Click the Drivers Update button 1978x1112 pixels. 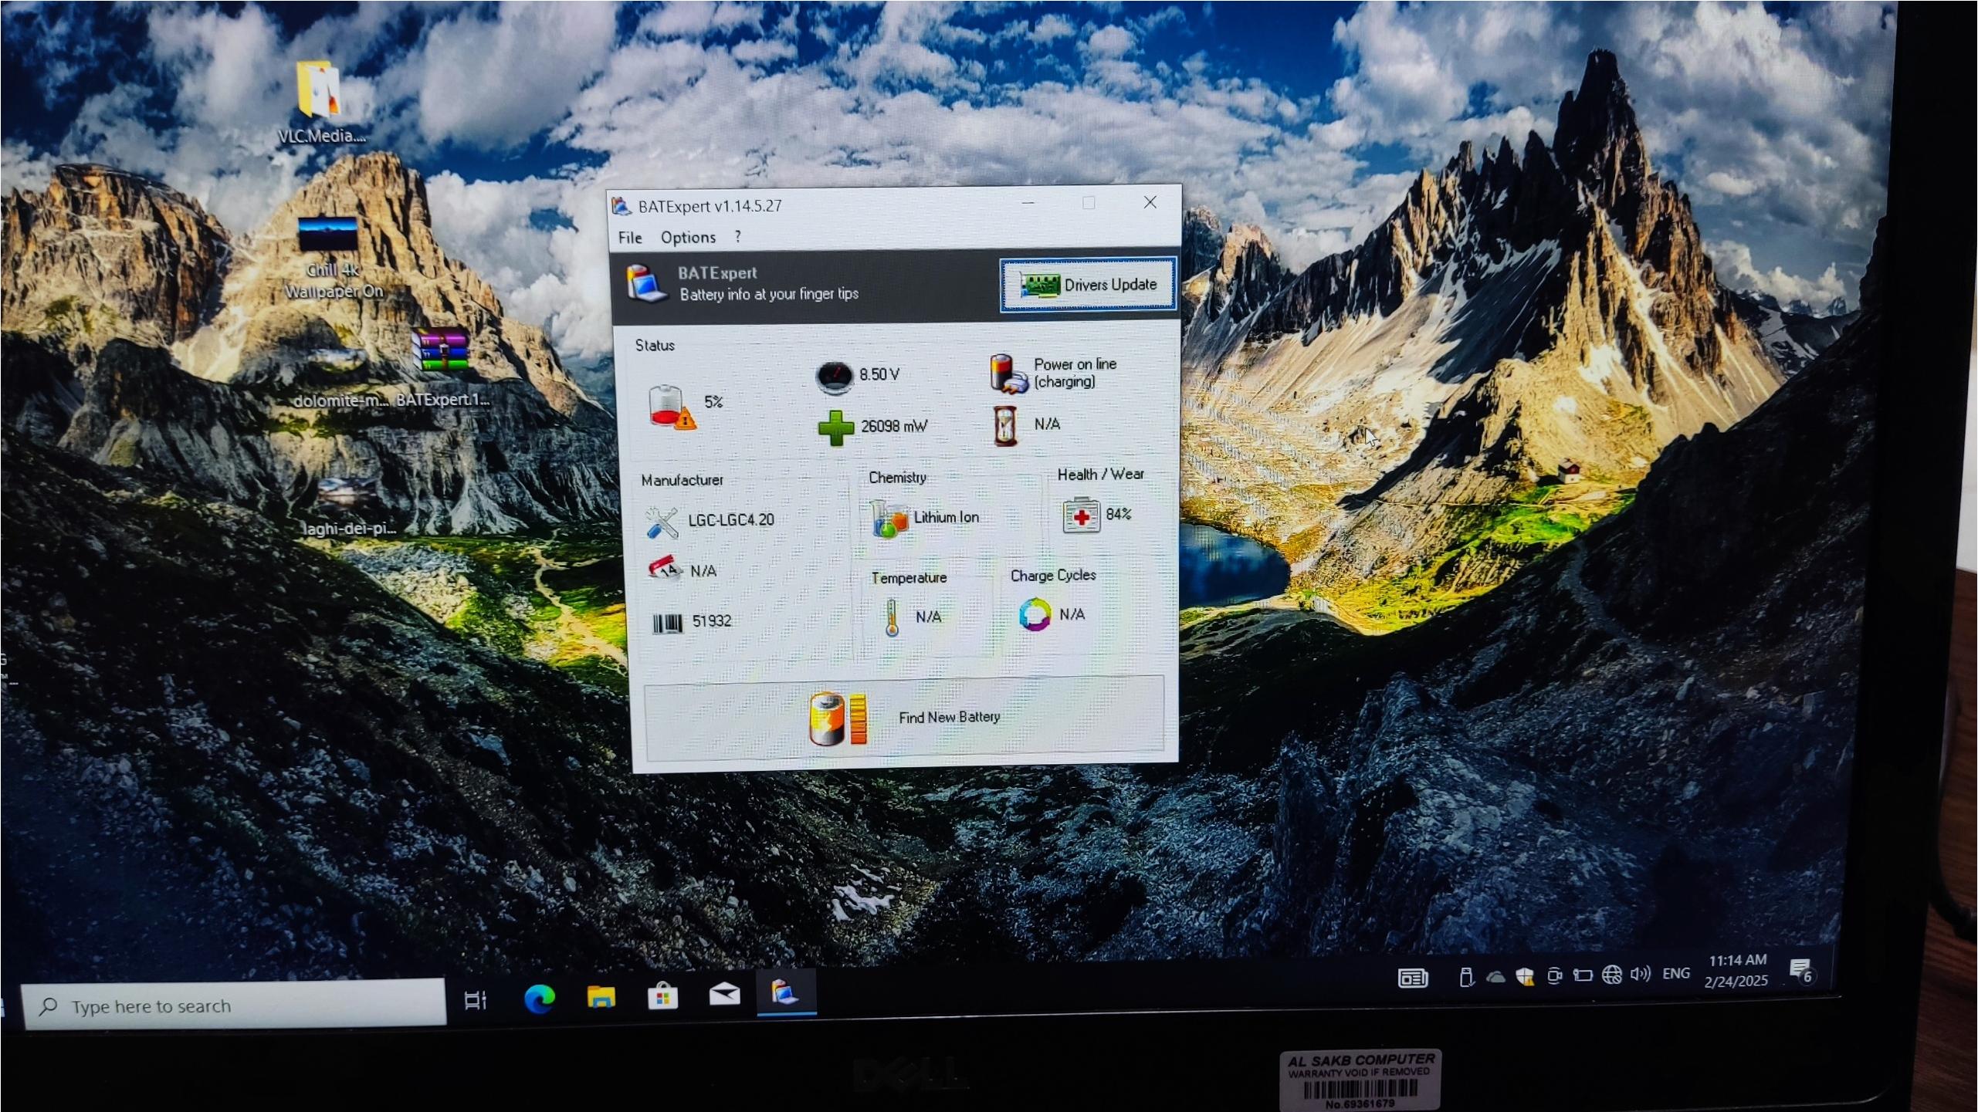click(1088, 285)
